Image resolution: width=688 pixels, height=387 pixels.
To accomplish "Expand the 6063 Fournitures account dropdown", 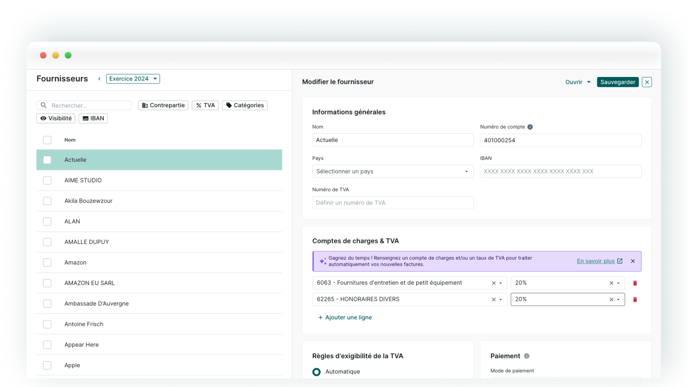I will click(x=501, y=283).
